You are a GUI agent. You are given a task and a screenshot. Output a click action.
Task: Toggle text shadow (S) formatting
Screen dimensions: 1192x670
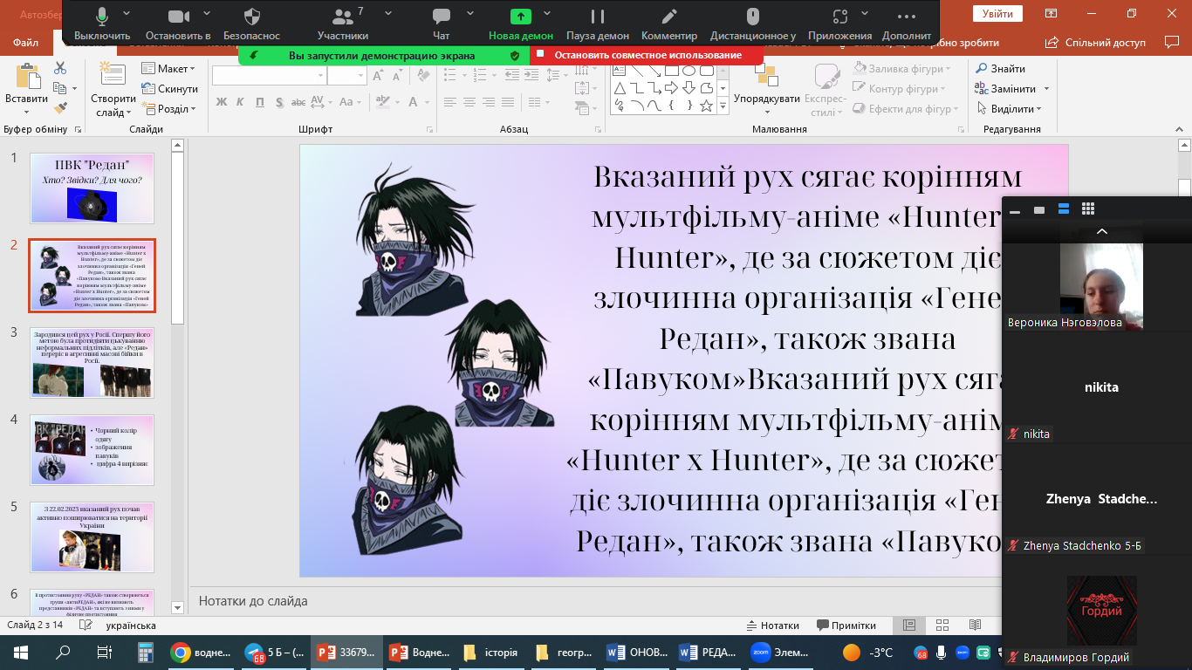pos(281,102)
